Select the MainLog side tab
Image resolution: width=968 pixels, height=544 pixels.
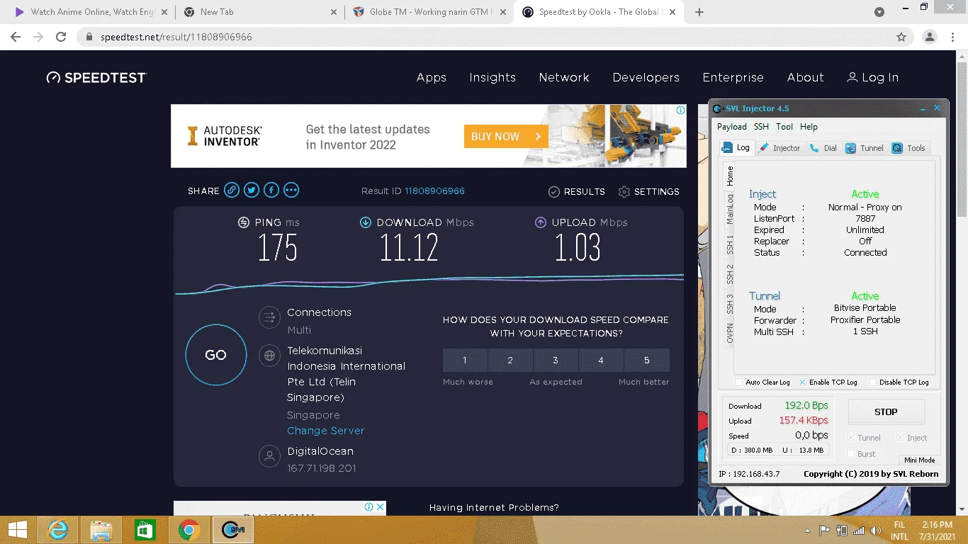tap(729, 209)
